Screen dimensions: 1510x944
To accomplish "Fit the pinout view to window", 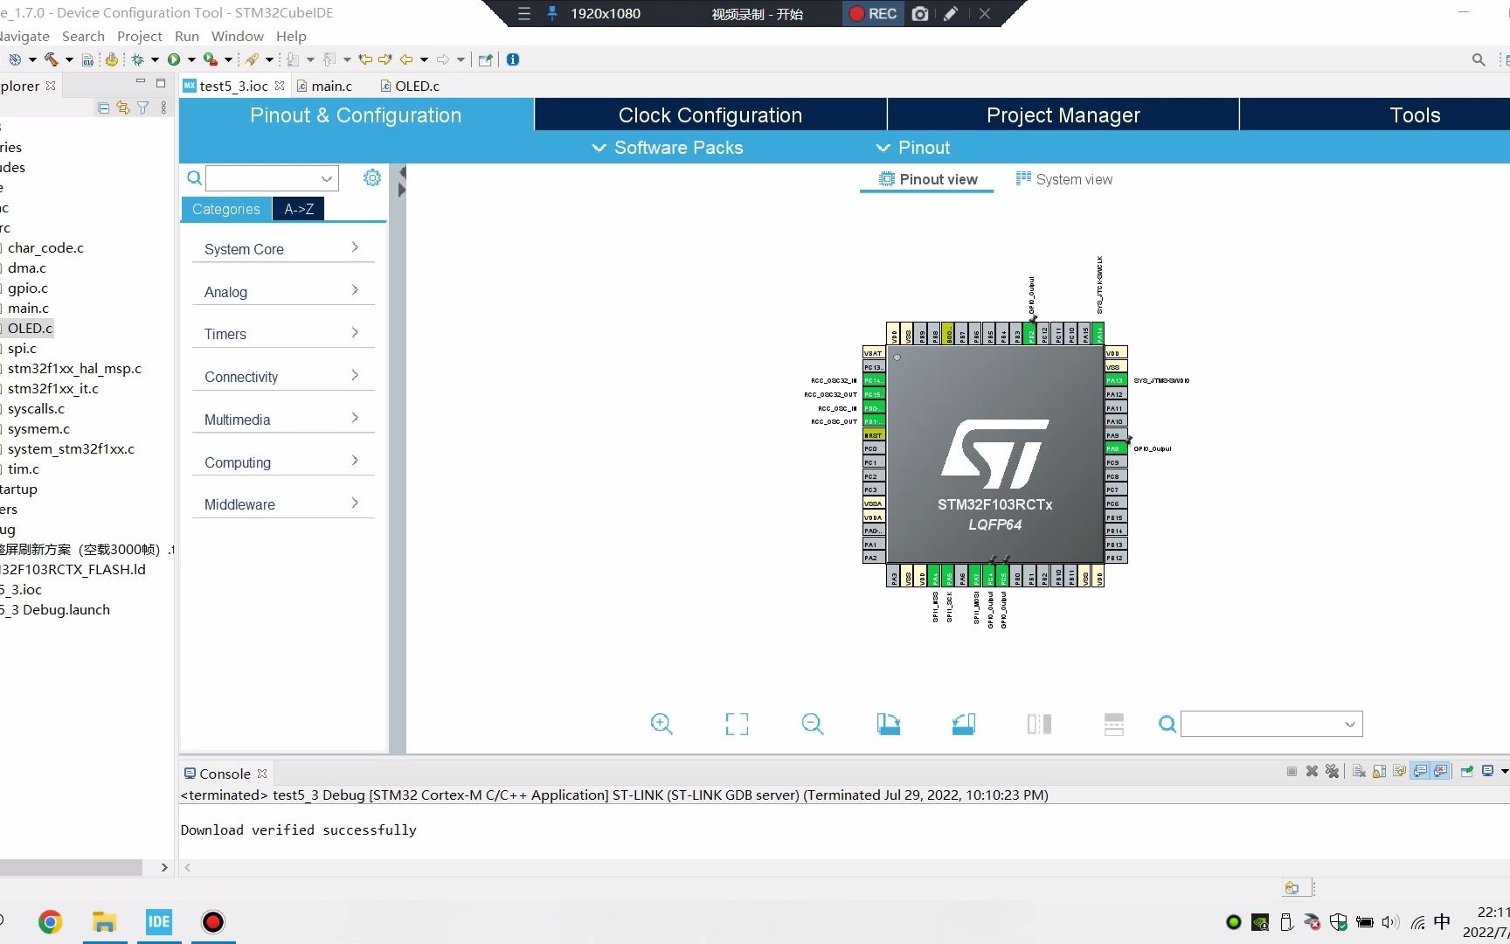I will coord(737,724).
